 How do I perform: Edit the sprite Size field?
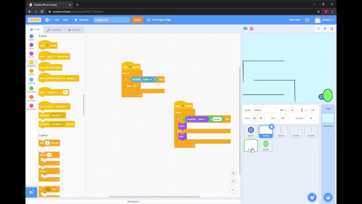pyautogui.click(x=283, y=118)
